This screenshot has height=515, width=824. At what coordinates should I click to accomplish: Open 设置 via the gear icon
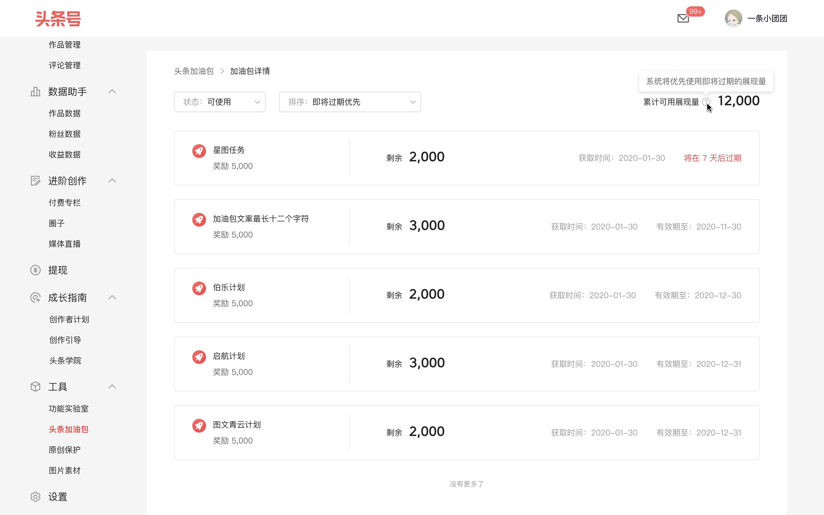coord(35,497)
